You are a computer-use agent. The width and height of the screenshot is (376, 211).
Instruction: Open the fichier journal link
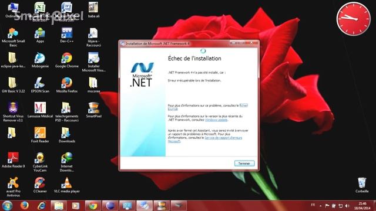coord(243,105)
